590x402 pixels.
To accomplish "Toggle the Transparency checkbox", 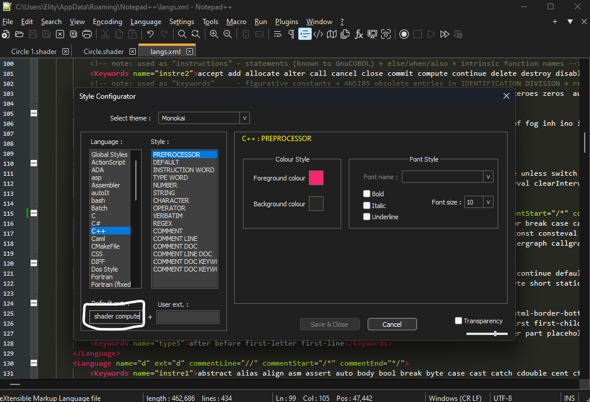I will 458,321.
